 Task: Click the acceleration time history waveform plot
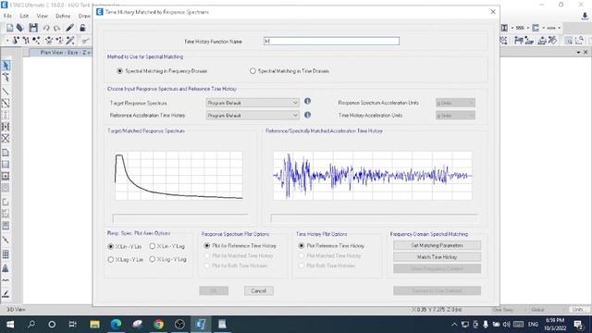point(373,176)
